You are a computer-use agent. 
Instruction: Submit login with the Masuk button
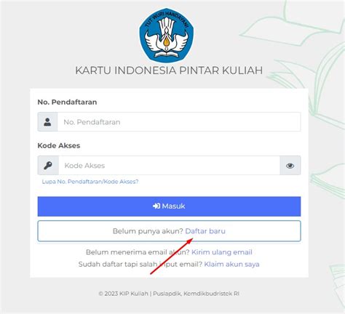click(169, 206)
